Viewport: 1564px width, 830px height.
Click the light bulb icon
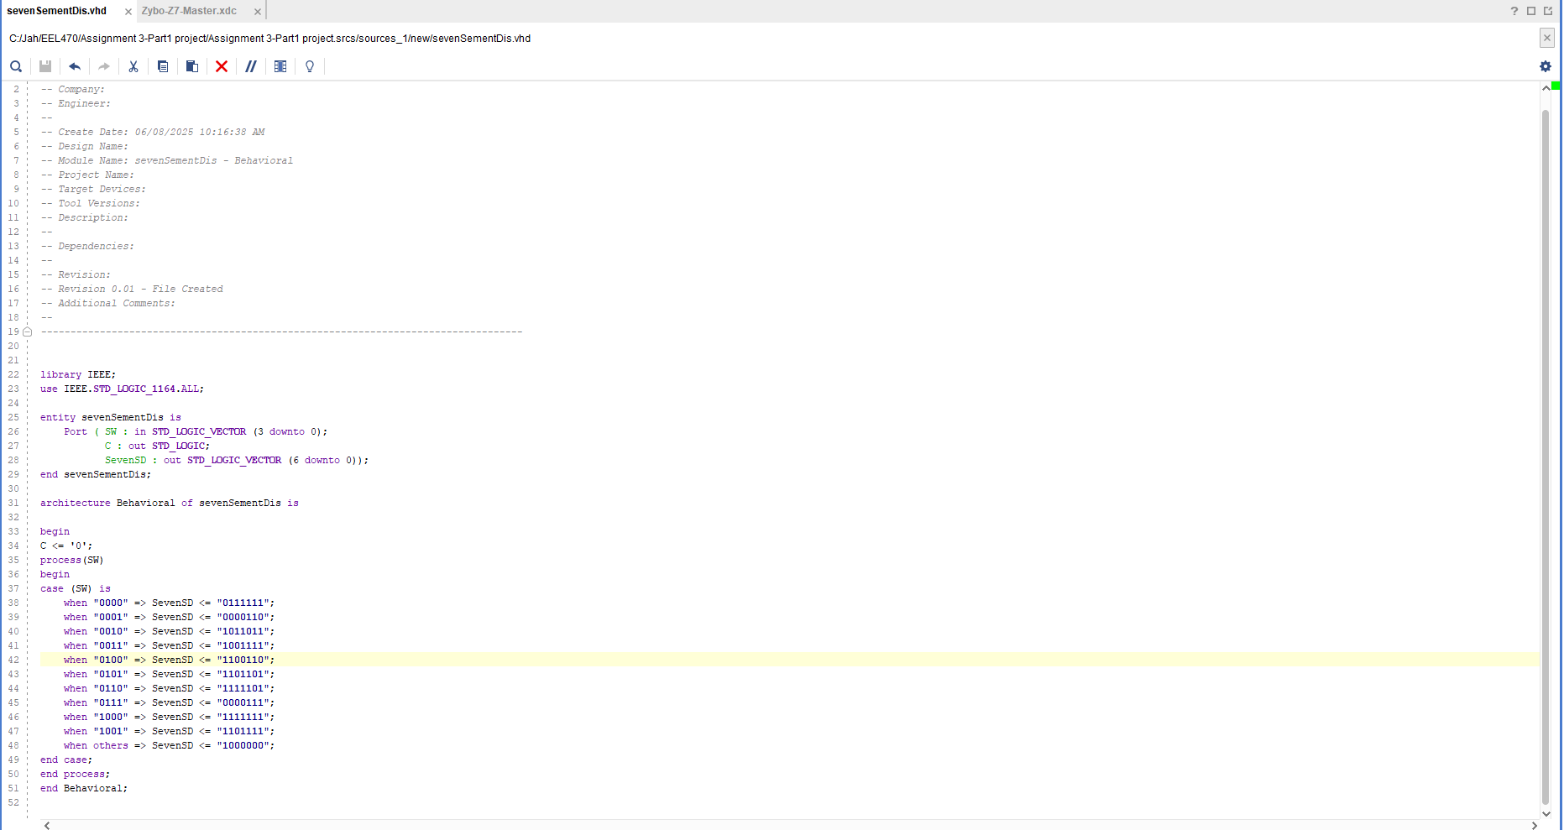pos(310,66)
